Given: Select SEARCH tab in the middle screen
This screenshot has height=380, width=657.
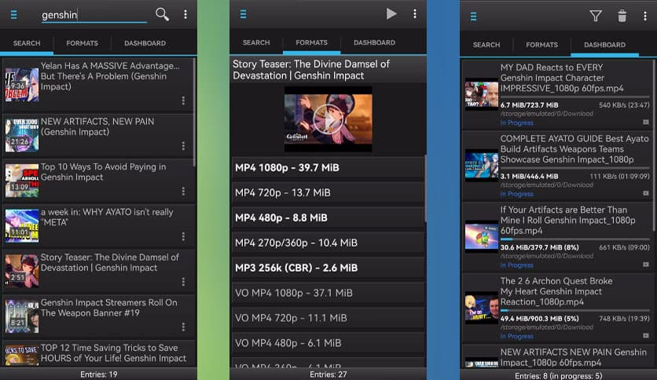Looking at the screenshot, I should click(x=256, y=42).
